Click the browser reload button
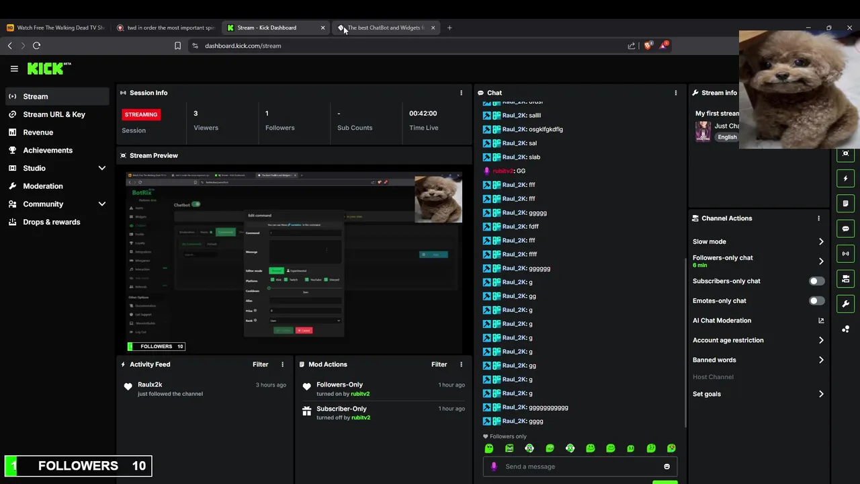 [36, 46]
